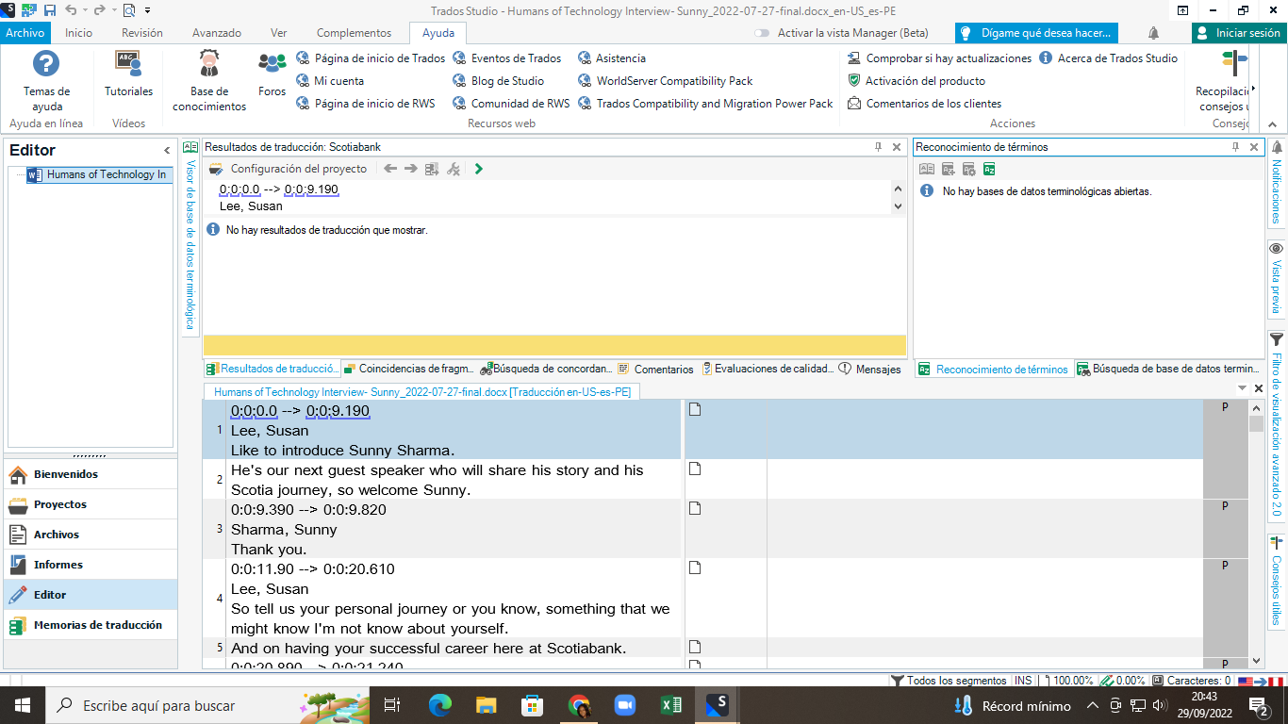Click document status icon for segment 4

point(695,568)
